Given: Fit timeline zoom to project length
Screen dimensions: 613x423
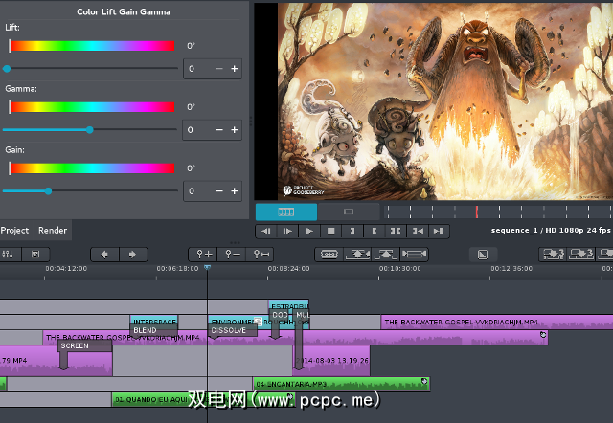Looking at the screenshot, I should point(260,255).
